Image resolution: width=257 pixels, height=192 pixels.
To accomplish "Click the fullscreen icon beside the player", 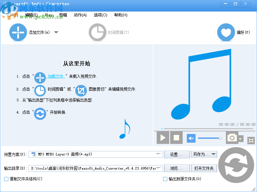I will coord(251,140).
